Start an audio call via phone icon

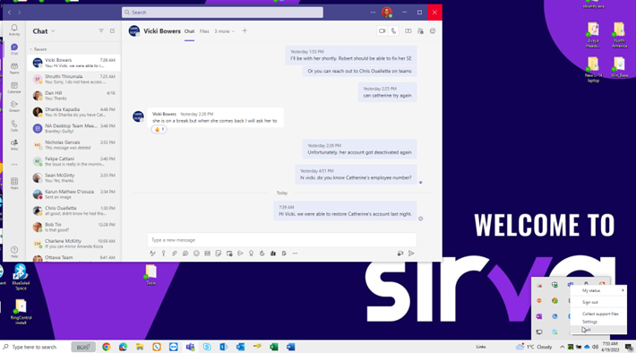coord(393,30)
